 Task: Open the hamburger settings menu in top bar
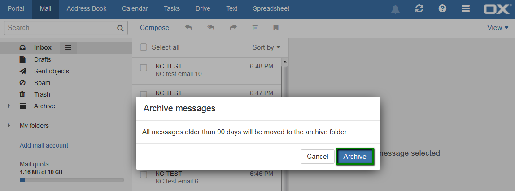click(465, 9)
